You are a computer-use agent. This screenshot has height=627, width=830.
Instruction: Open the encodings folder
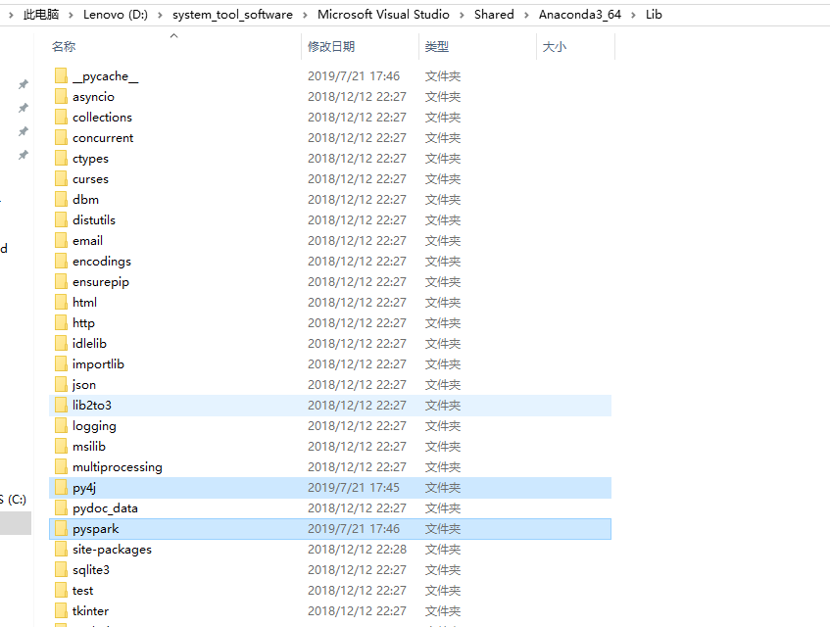point(100,261)
